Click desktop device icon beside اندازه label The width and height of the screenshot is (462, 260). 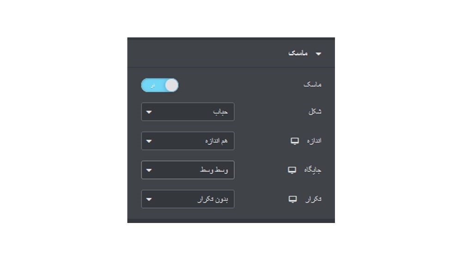pos(295,141)
